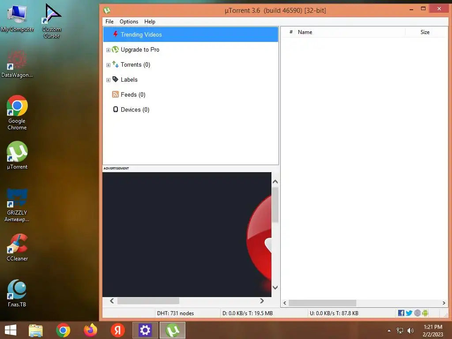Select My Computer desktop icon

(x=17, y=19)
